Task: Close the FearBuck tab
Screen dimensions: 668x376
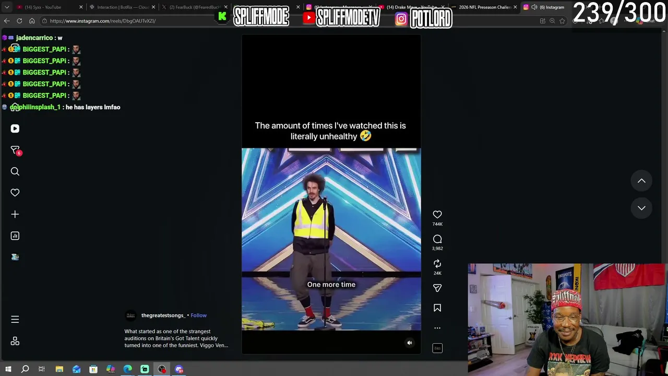Action: 225,7
